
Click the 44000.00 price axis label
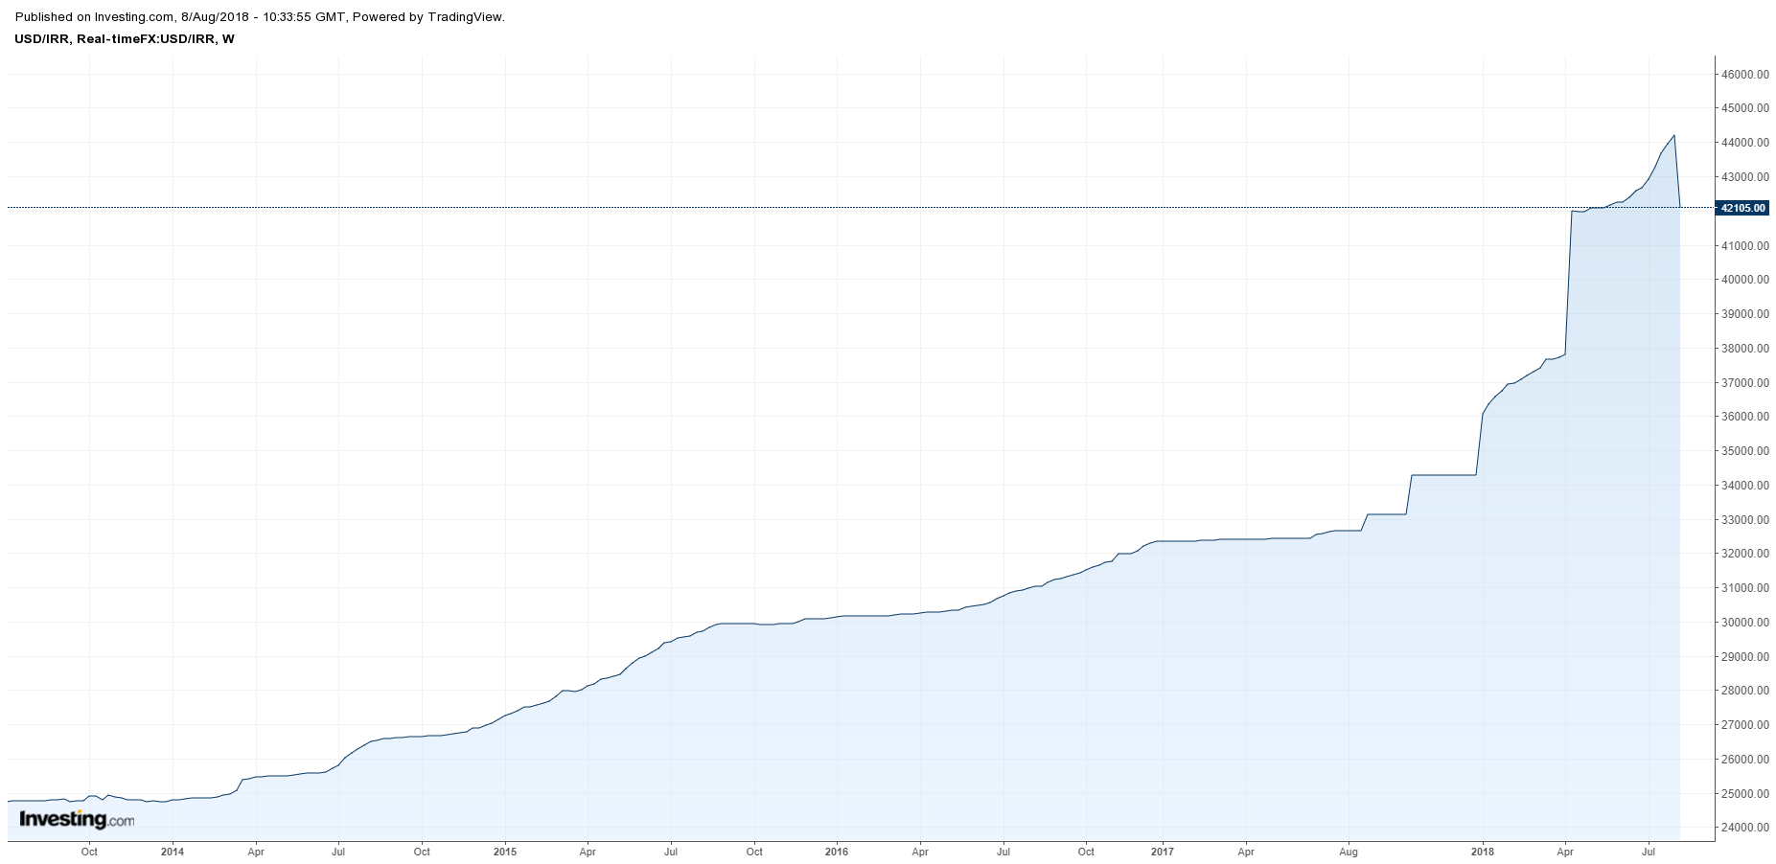pos(1744,143)
